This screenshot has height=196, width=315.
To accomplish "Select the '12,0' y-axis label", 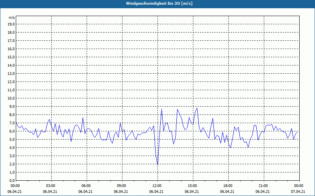I will pyautogui.click(x=11, y=82).
